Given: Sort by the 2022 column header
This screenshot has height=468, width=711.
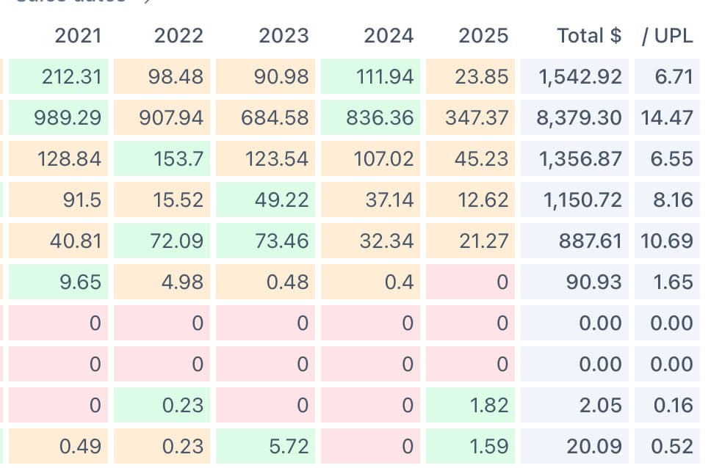Looking at the screenshot, I should pyautogui.click(x=178, y=35).
